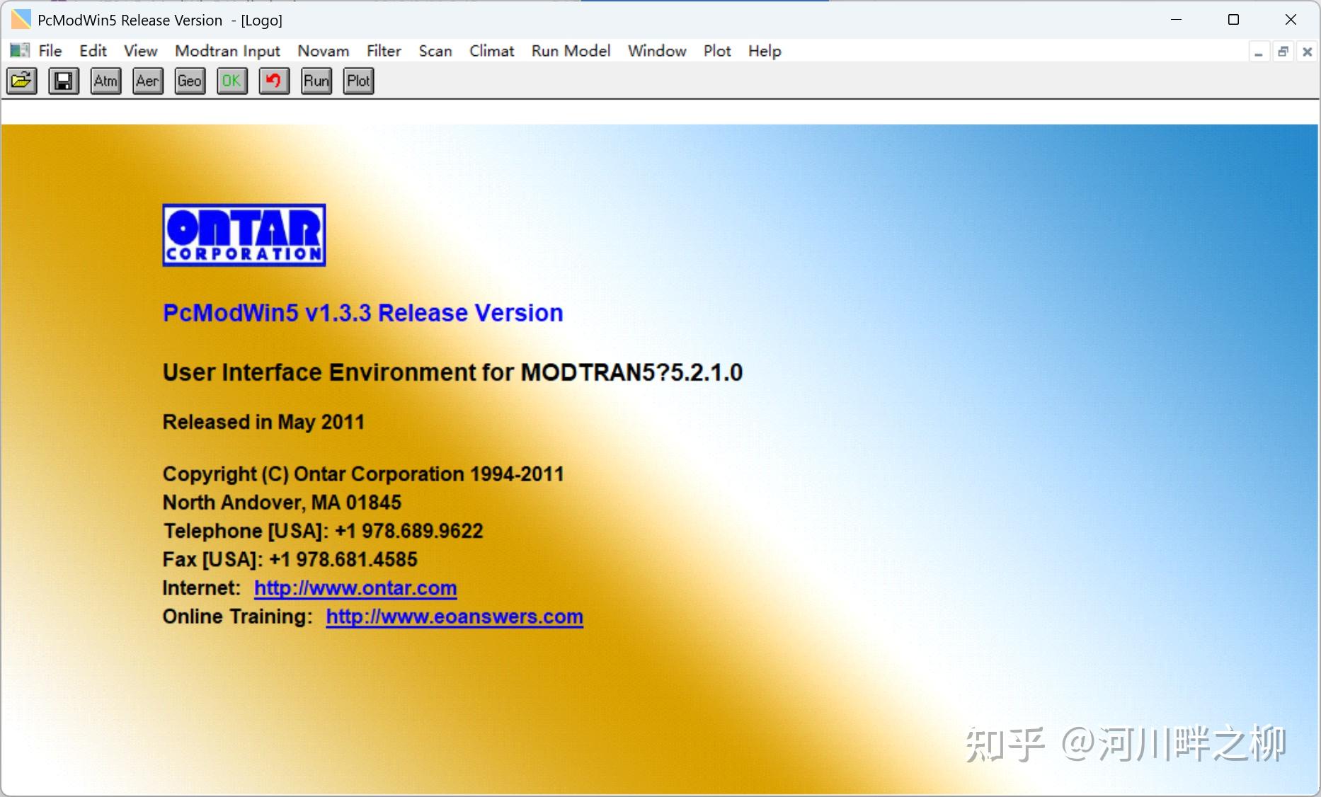The image size is (1321, 797).
Task: Open the Scan menu
Action: pos(435,51)
